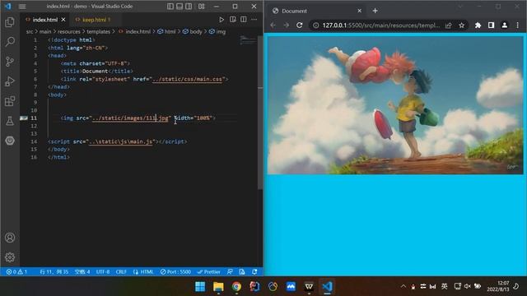
Task: Share this page from address bar
Action: (448, 25)
